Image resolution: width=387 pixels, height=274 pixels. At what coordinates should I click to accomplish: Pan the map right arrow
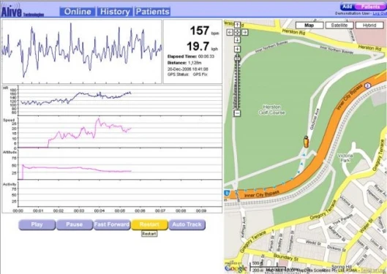(x=244, y=32)
